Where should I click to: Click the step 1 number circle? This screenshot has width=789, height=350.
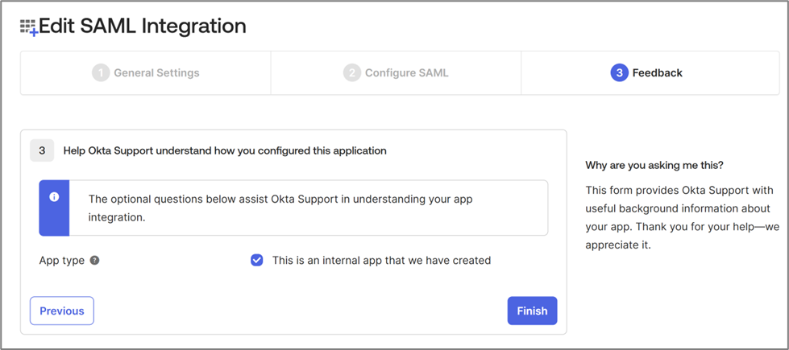pyautogui.click(x=101, y=73)
